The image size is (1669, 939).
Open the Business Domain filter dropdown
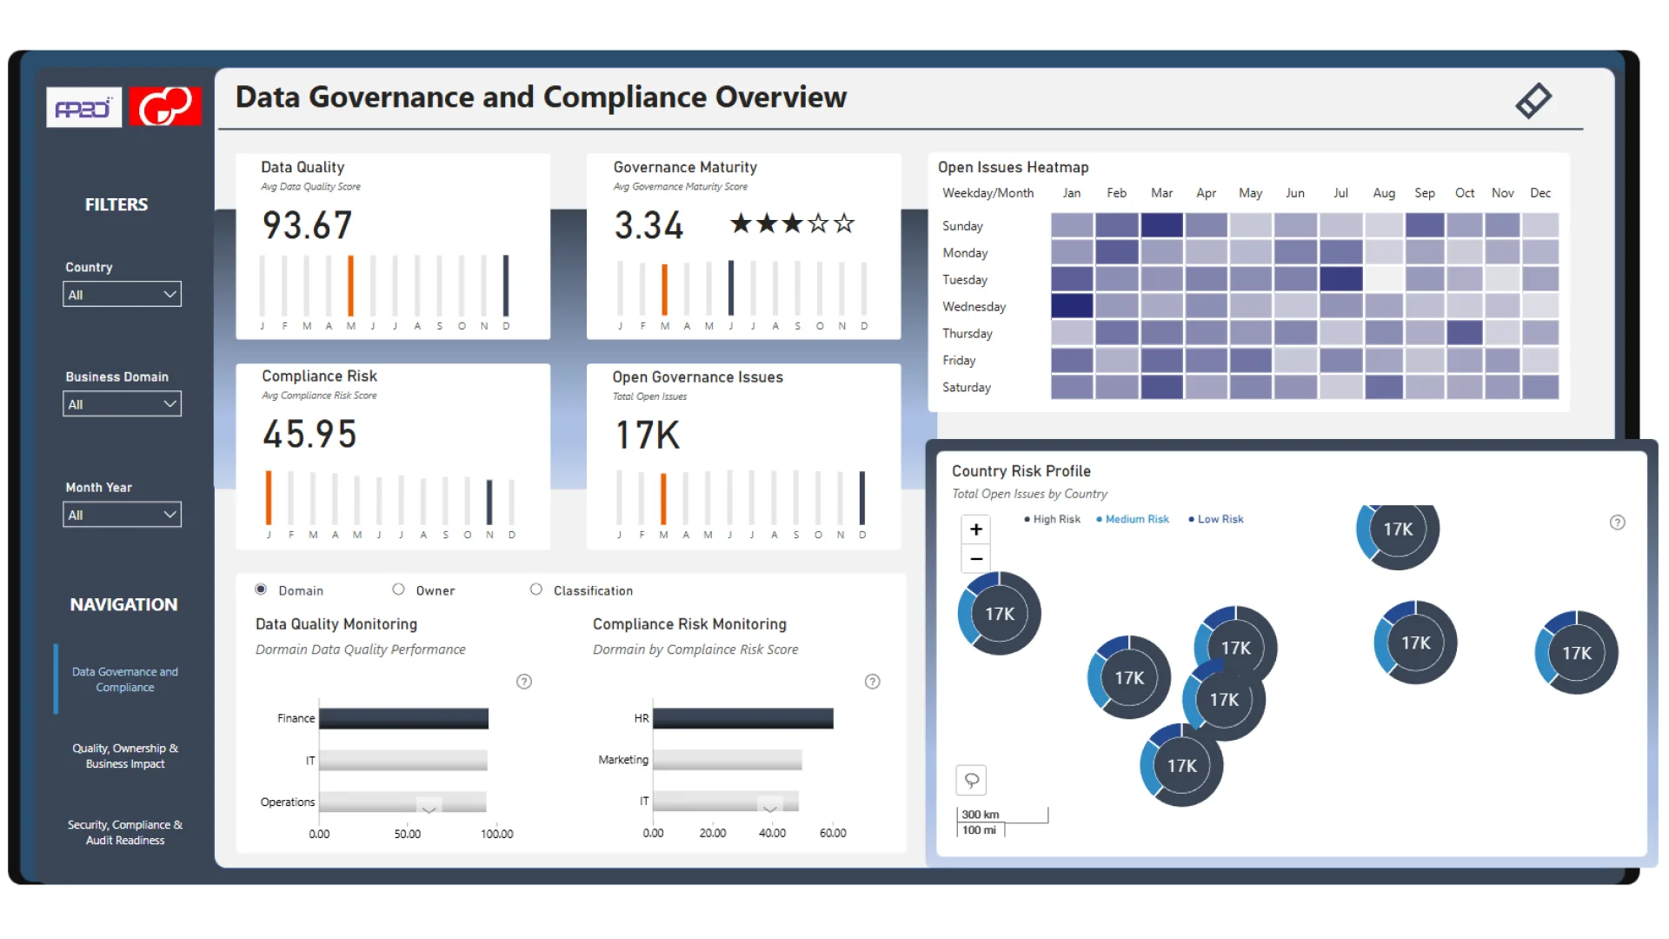(122, 404)
